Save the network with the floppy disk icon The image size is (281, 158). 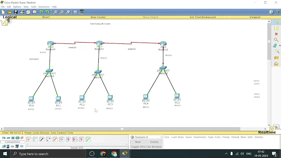[x=16, y=12]
